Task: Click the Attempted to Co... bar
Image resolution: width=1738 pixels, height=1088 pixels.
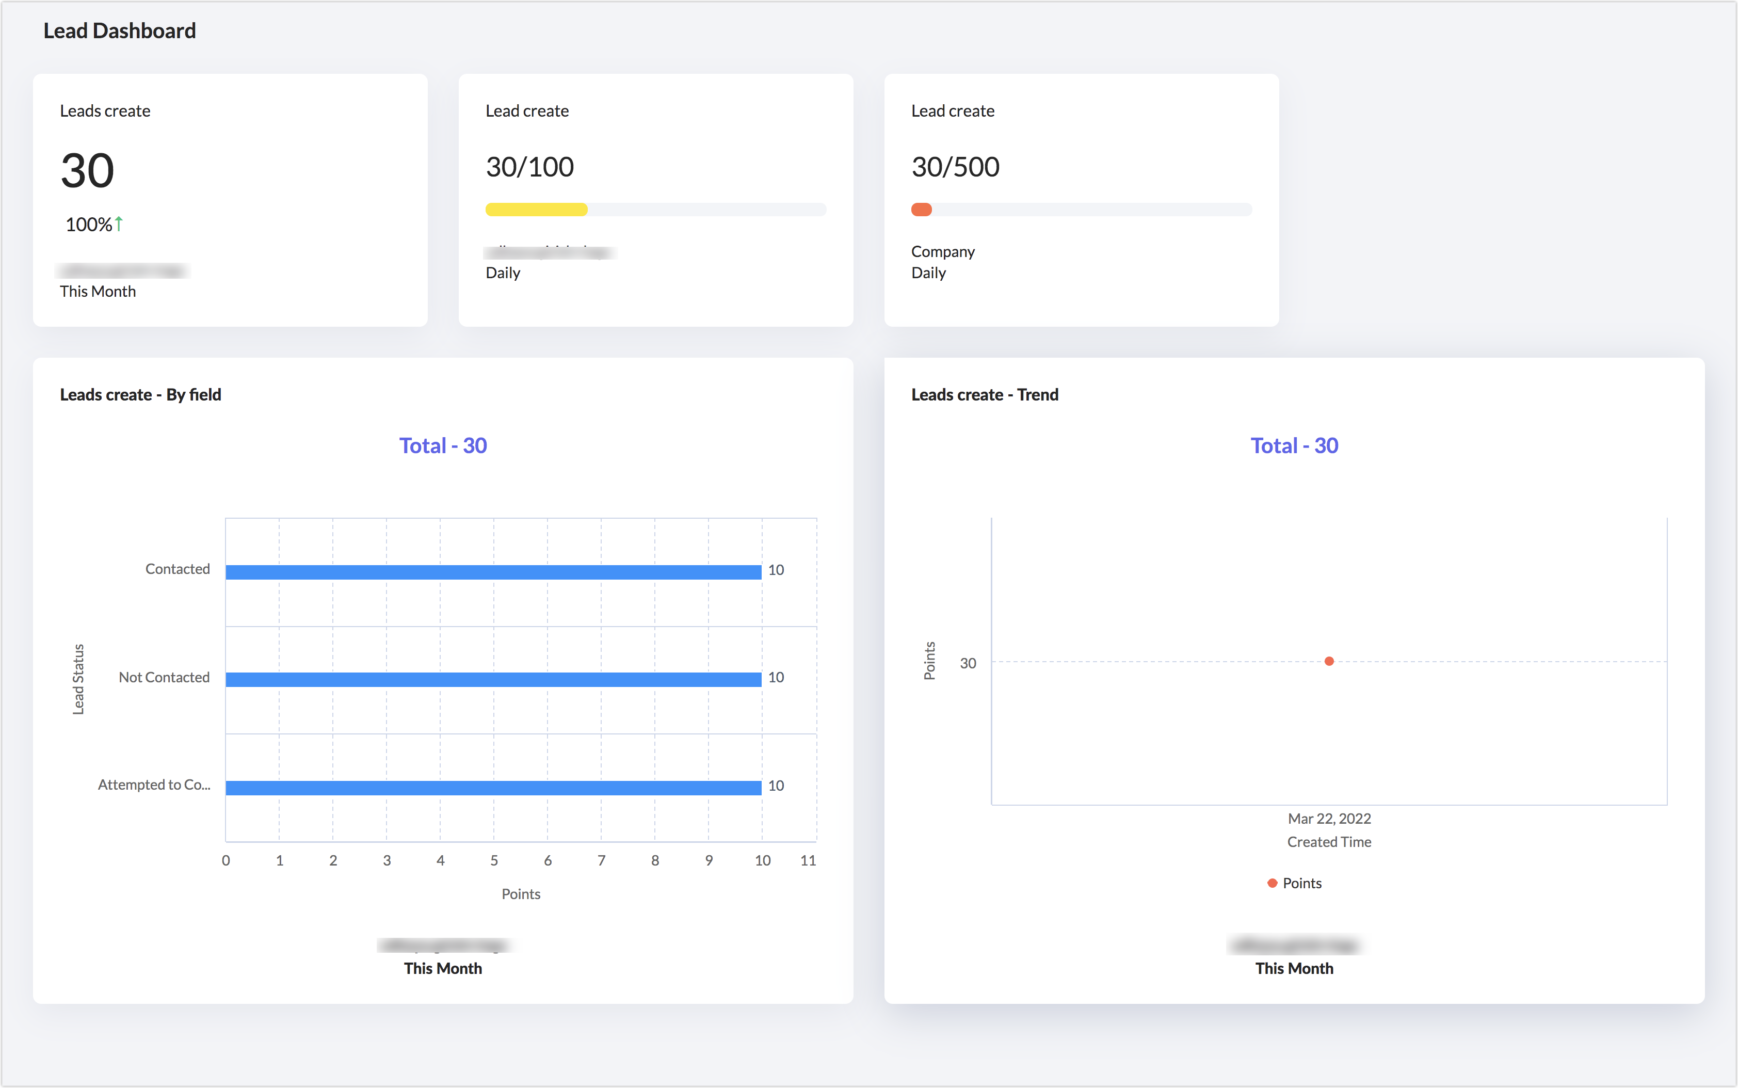Action: pos(493,787)
